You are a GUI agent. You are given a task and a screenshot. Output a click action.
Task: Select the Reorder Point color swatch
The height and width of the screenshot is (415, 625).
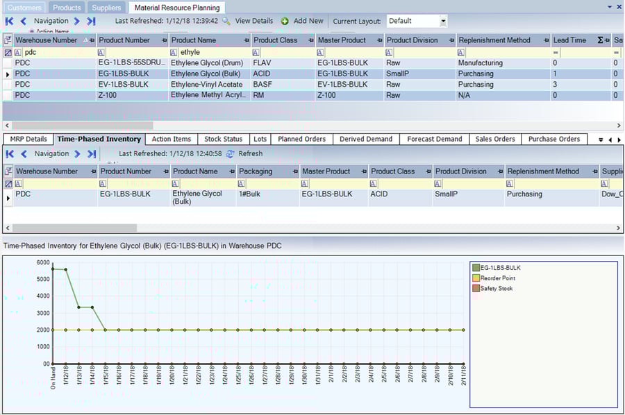(476, 278)
